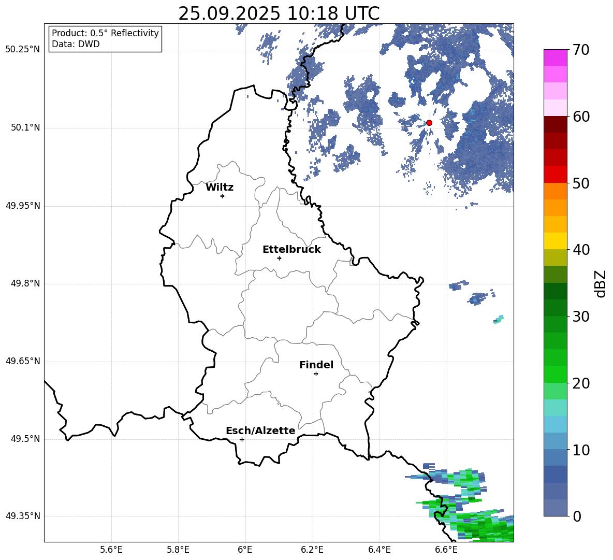
Task: Click the Findel station cross marker
Action: coord(316,374)
